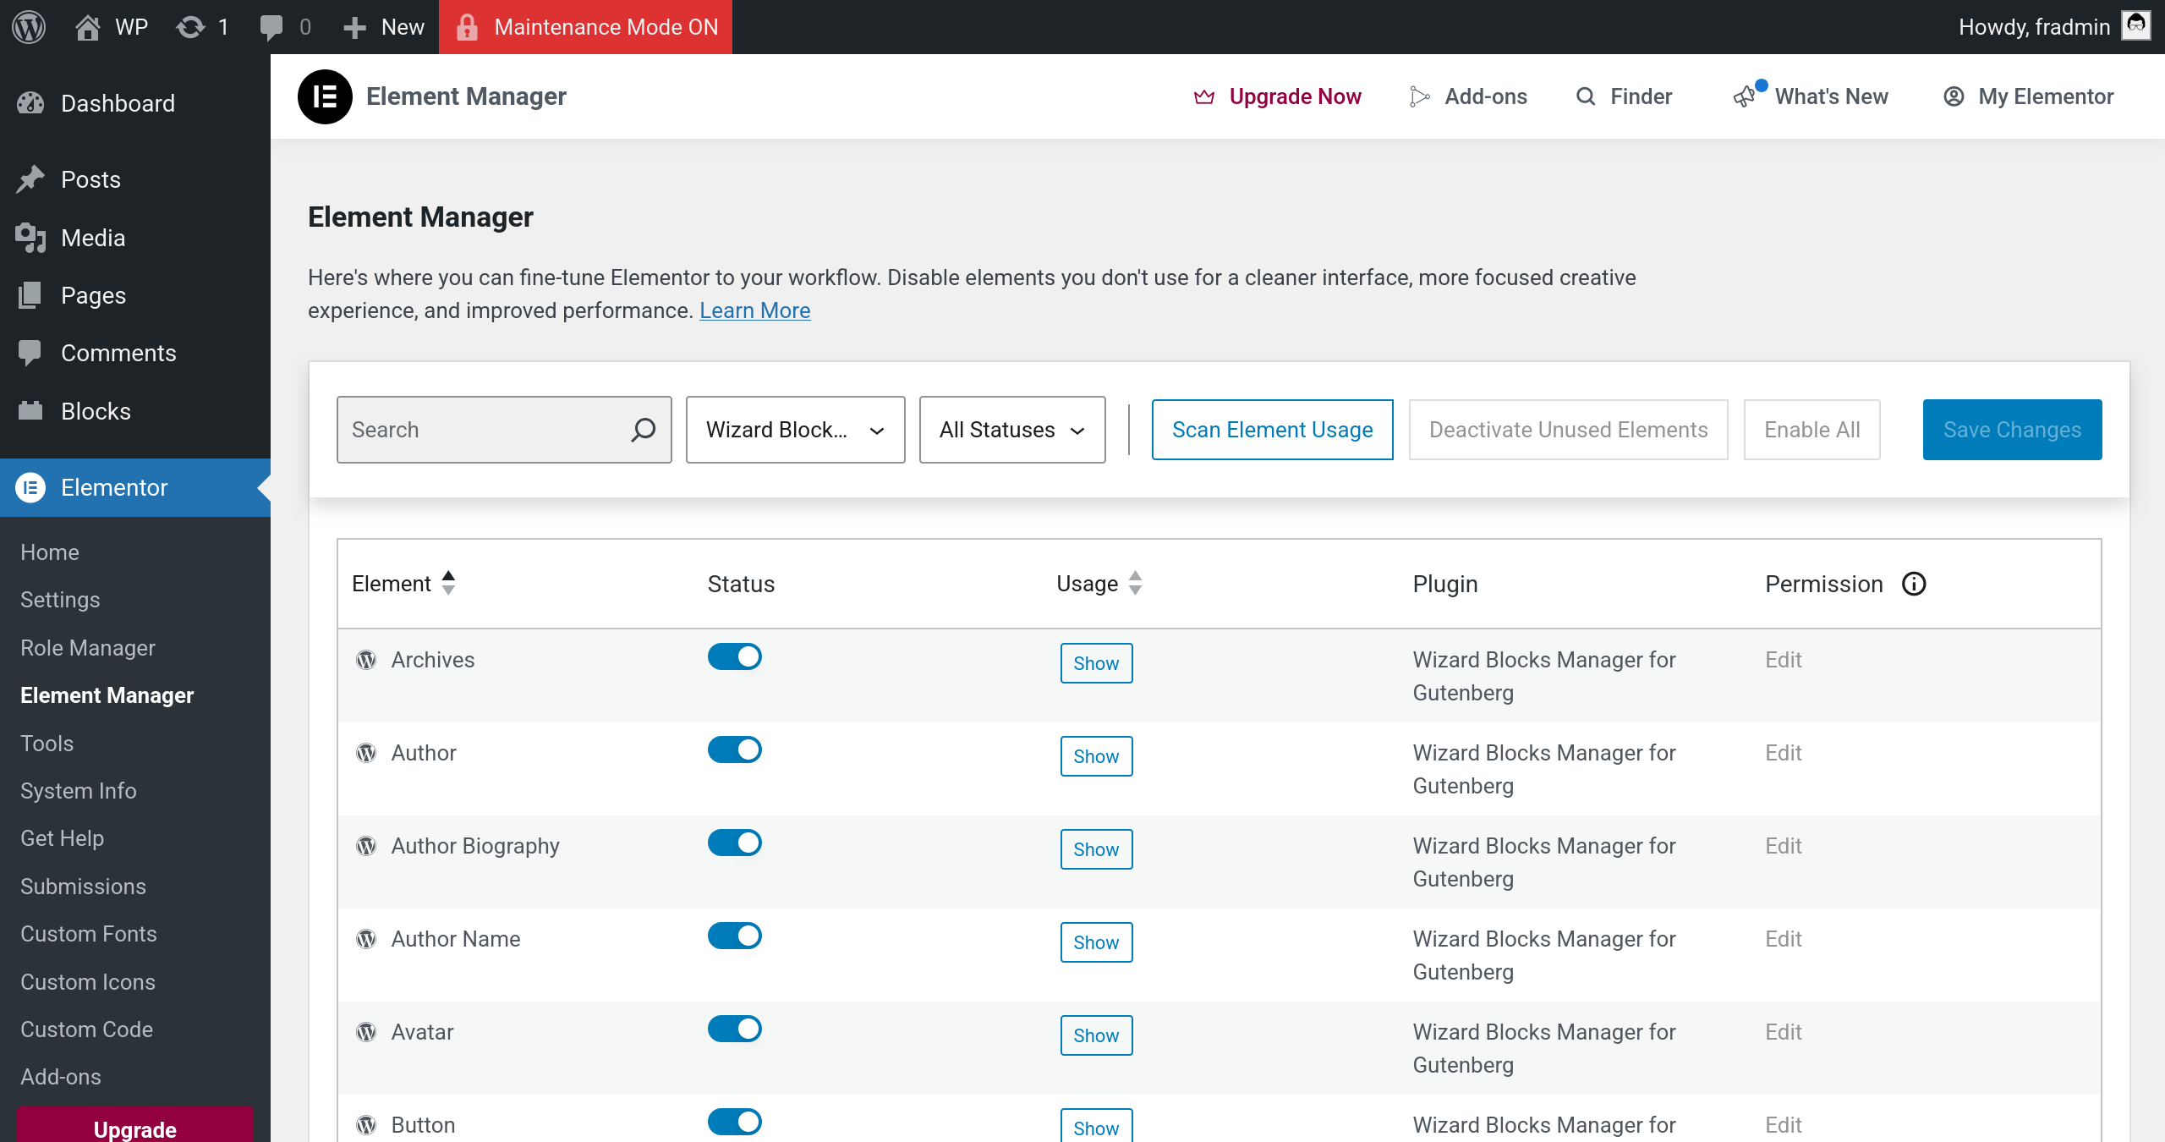Click the Upgrade button in sidebar
Image resolution: width=2165 pixels, height=1142 pixels.
click(x=135, y=1125)
